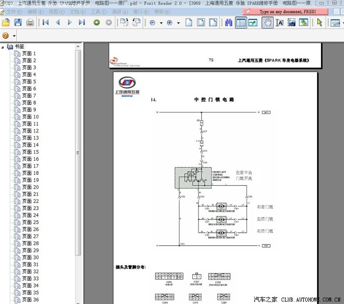344x304 pixels.
Task: Open bookmark 页面 27
Action: [x=30, y=236]
